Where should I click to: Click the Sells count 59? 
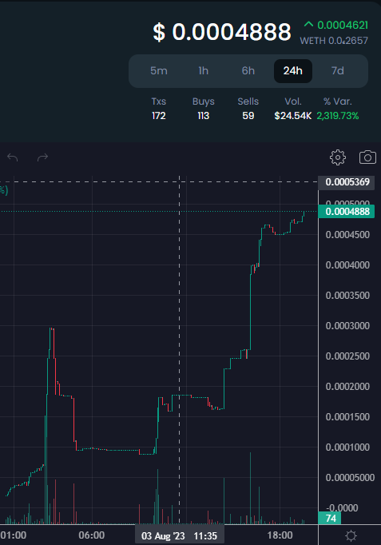pos(248,116)
